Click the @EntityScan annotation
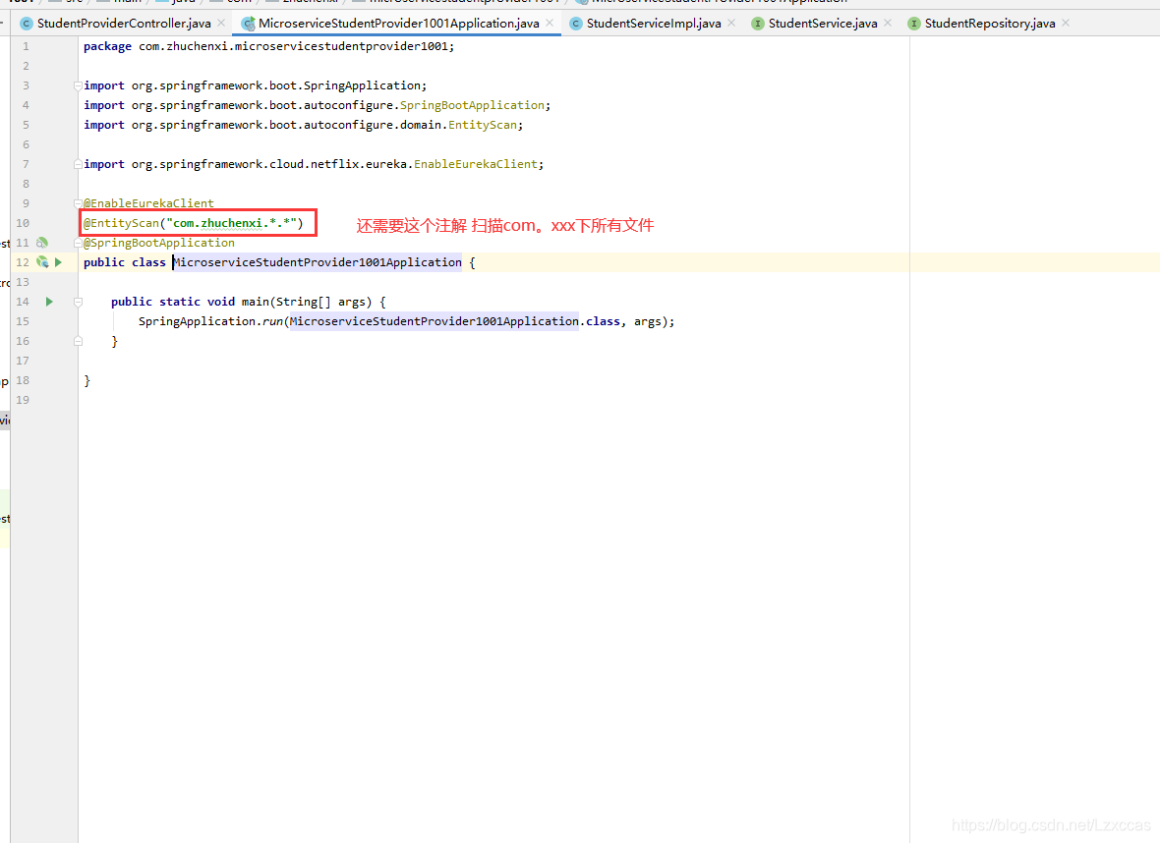 (x=121, y=223)
